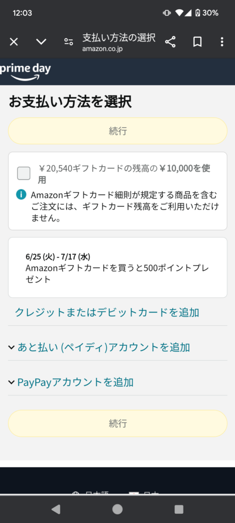Tap the top 続行 button

pyautogui.click(x=117, y=131)
